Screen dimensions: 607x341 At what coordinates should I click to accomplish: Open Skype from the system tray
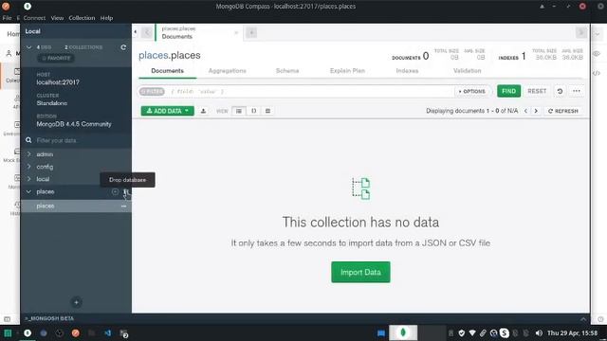(x=504, y=332)
